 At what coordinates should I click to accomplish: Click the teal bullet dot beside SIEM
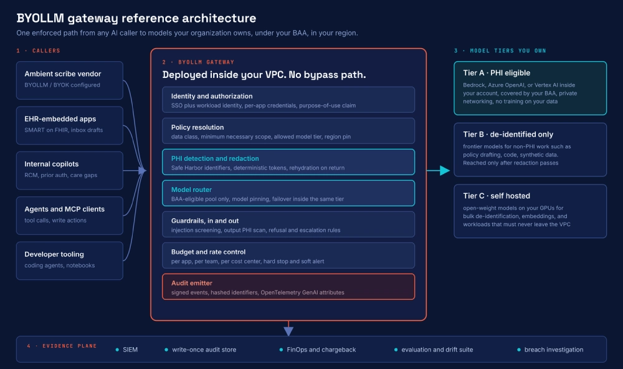117,350
